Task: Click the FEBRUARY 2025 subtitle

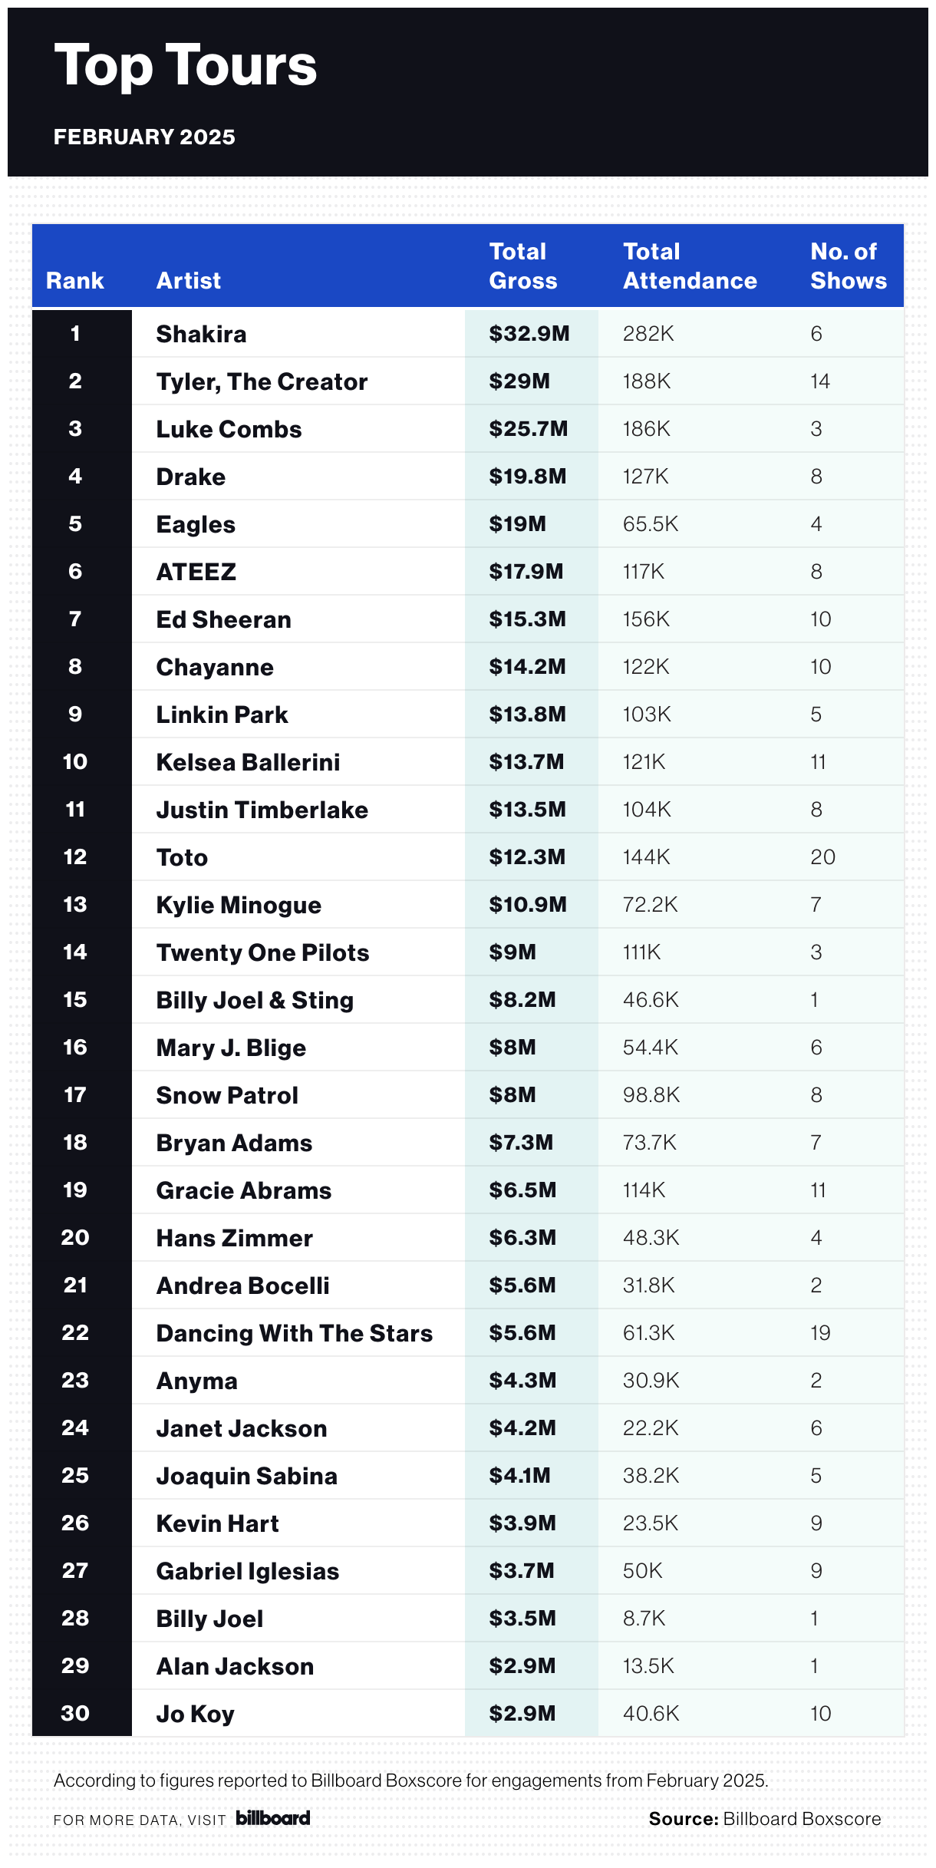Action: click(144, 137)
